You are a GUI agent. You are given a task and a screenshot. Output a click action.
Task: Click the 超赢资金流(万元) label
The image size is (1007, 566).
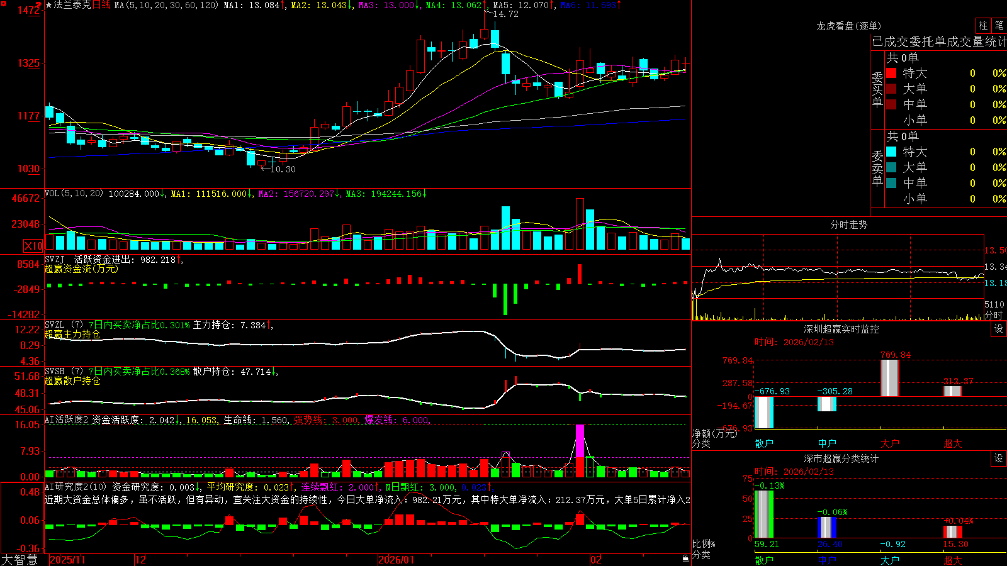click(x=81, y=269)
